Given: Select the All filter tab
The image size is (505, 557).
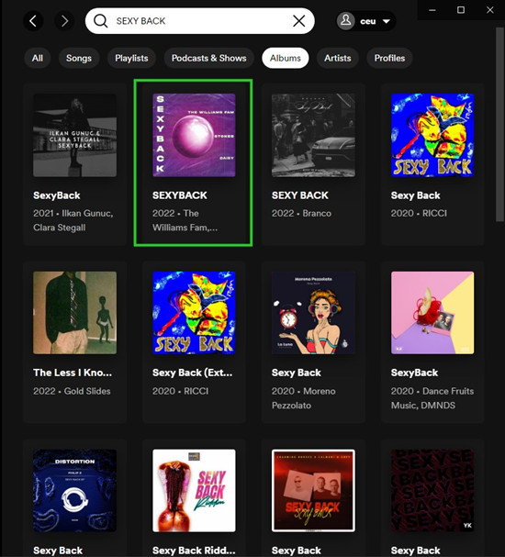Looking at the screenshot, I should pos(38,58).
